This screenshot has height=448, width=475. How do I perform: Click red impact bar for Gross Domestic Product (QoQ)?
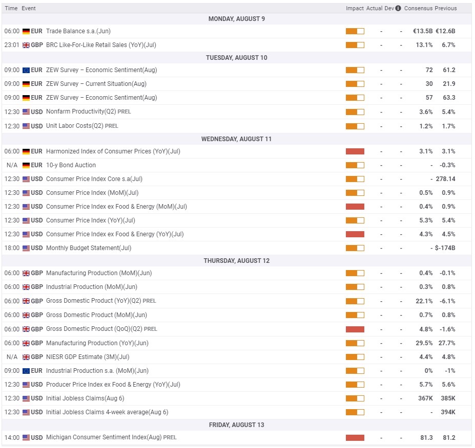tap(355, 329)
